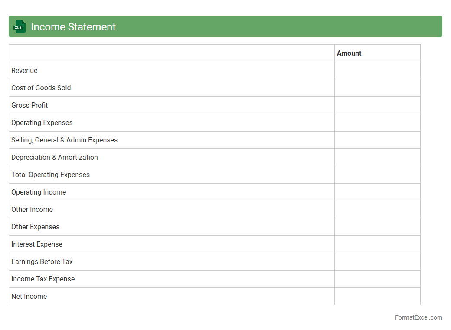451x330 pixels.
Task: Click the empty Amount cell for Revenue
Action: [377, 71]
